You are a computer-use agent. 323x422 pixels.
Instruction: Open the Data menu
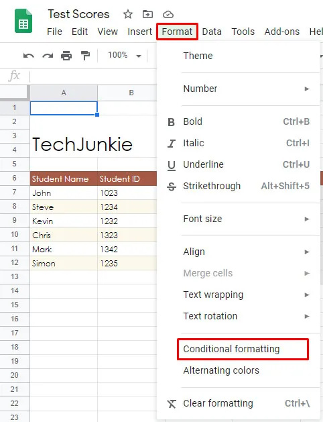coord(212,32)
